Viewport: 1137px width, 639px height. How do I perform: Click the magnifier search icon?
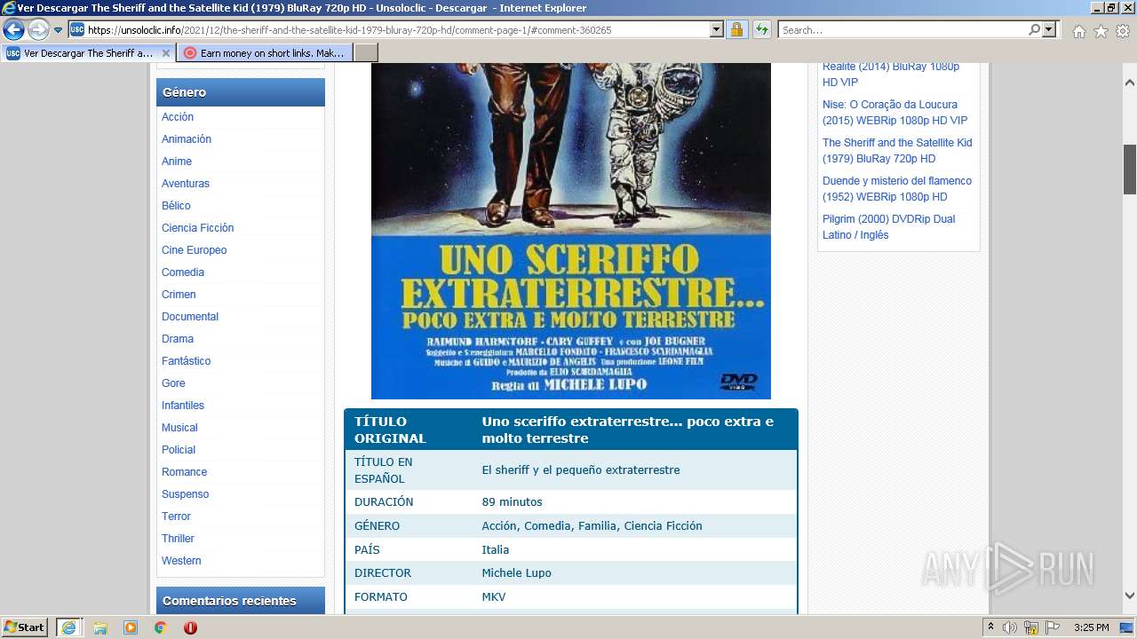click(x=1034, y=30)
